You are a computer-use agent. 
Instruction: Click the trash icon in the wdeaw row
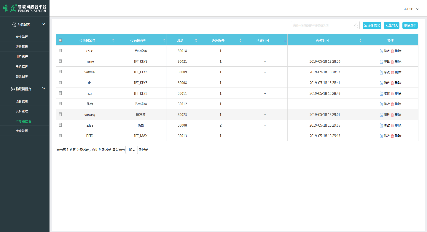coord(392,72)
